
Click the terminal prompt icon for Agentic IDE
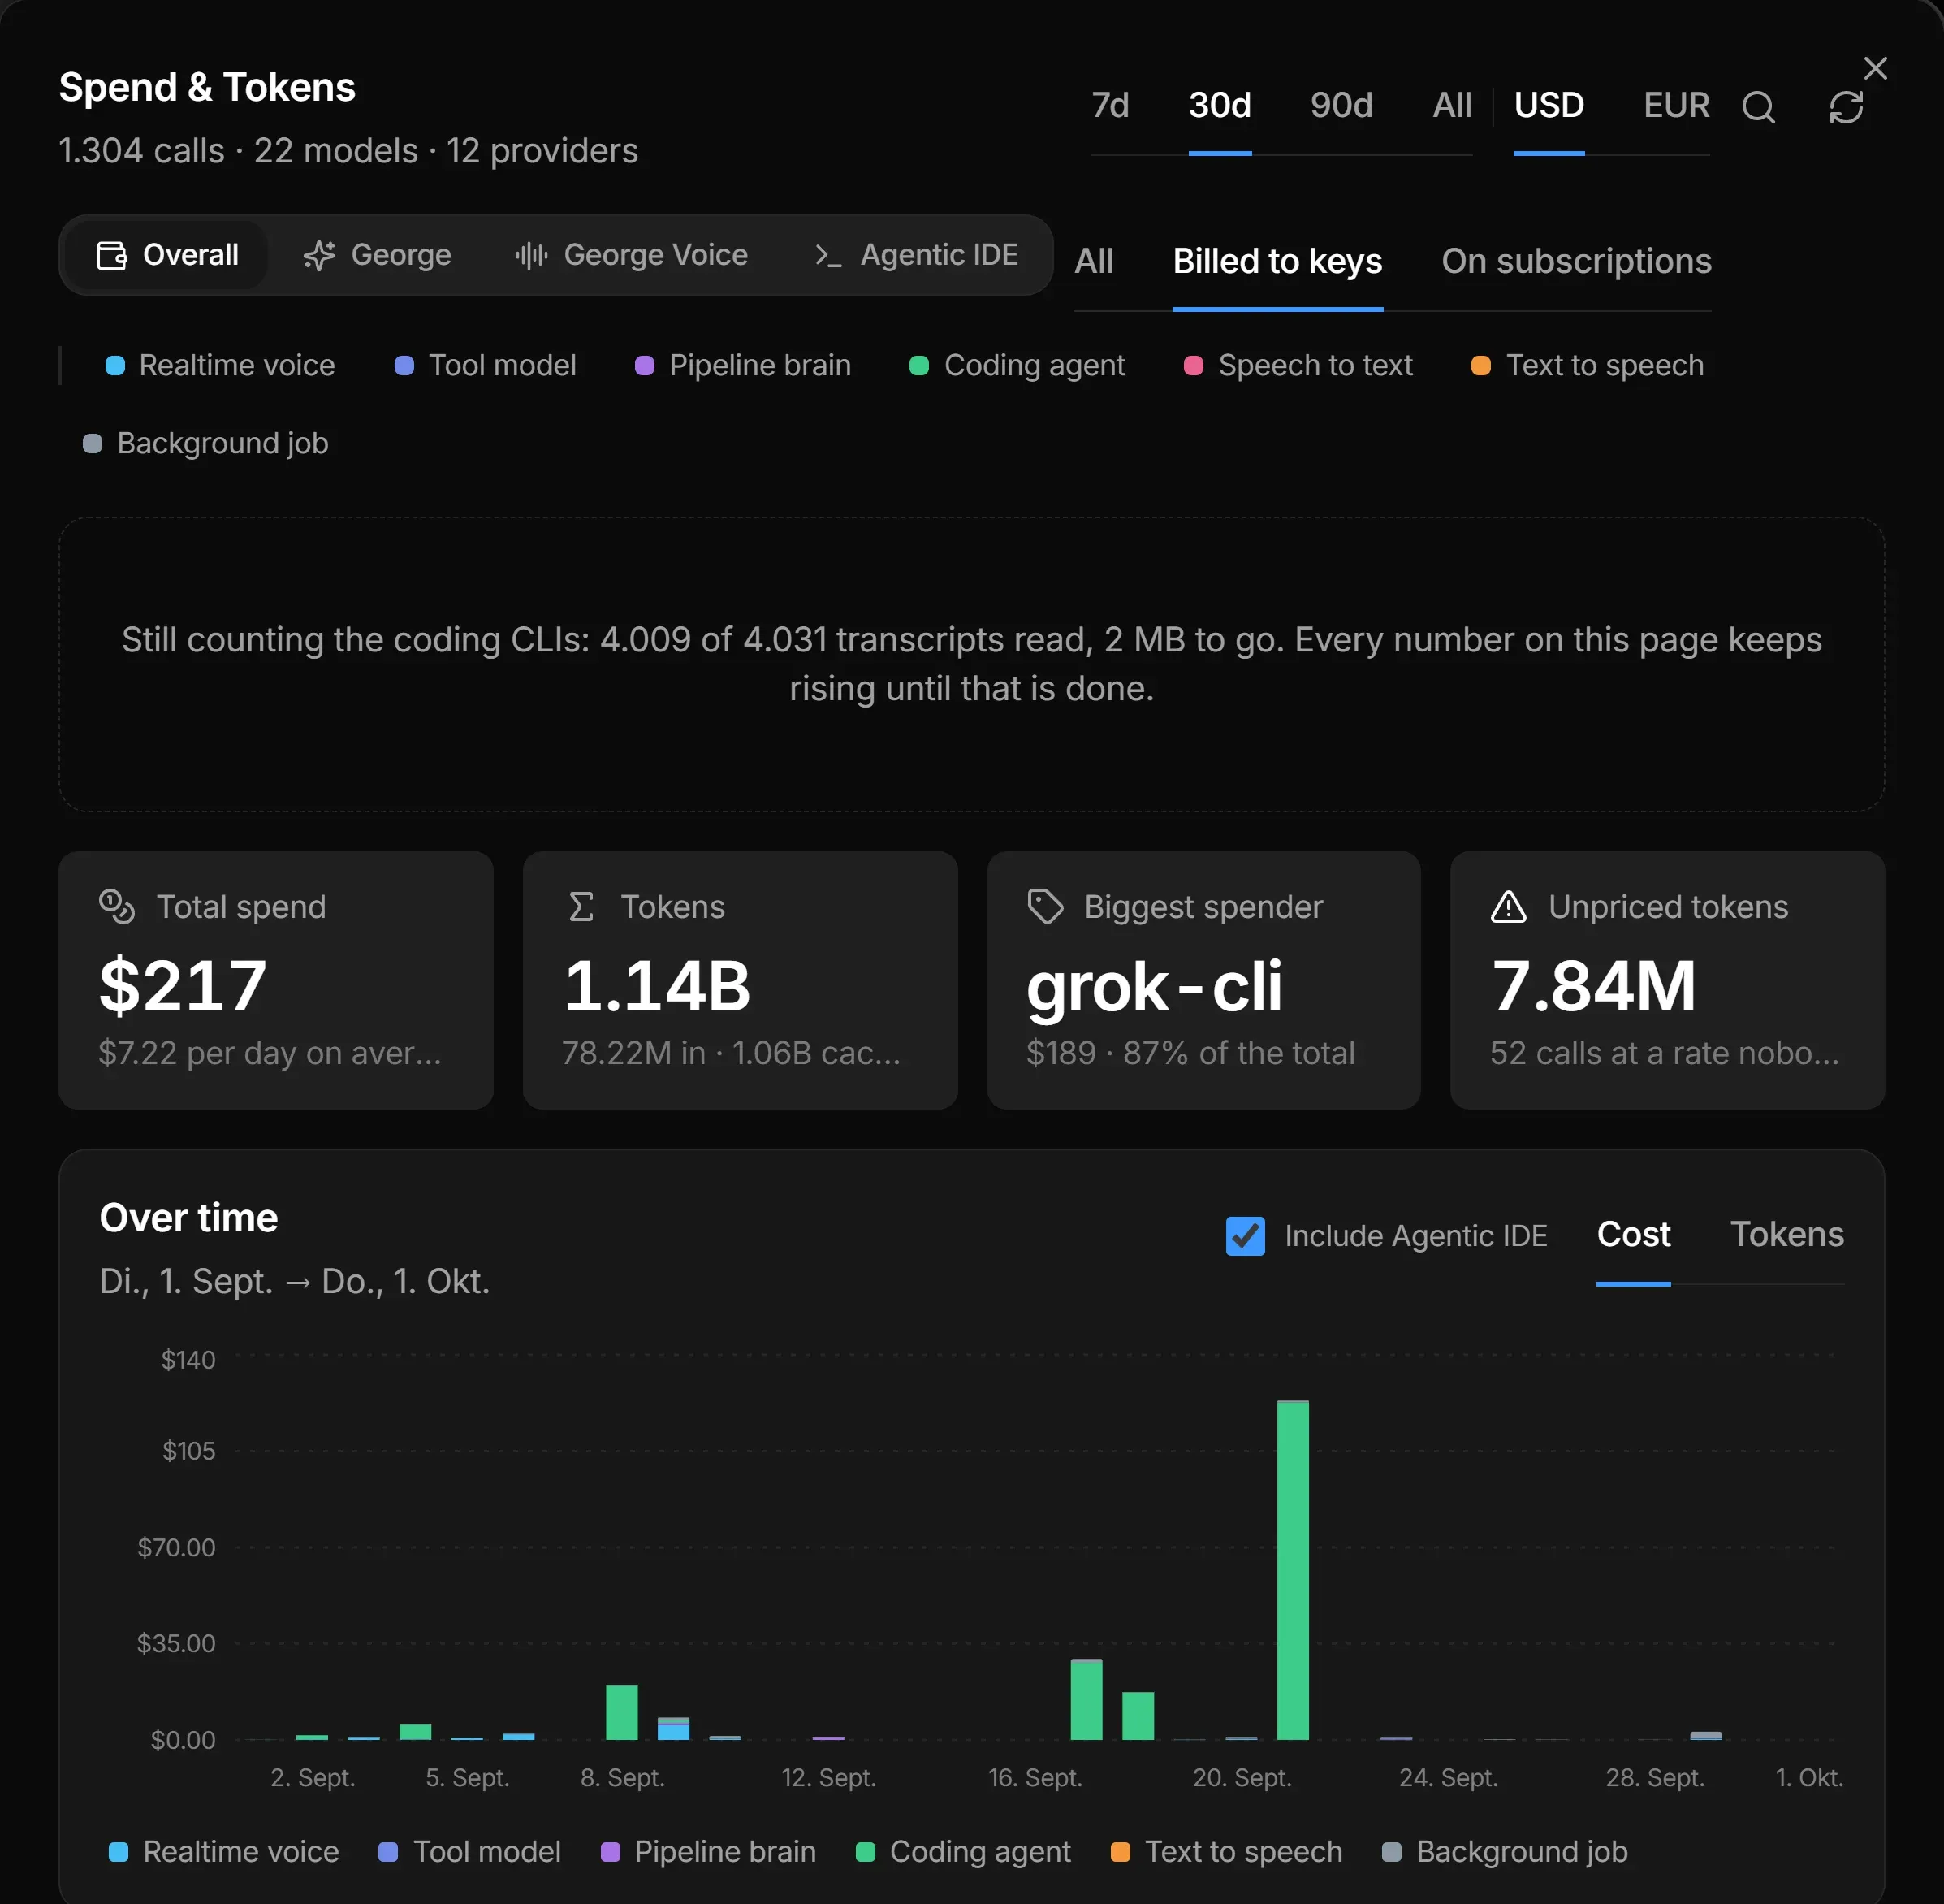827,255
